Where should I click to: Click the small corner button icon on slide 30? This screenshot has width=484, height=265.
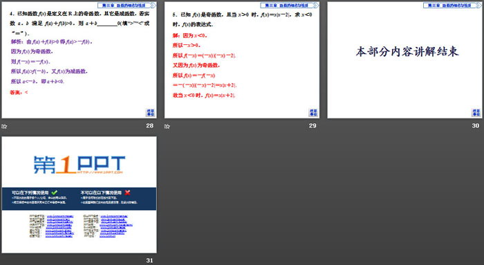[476, 113]
